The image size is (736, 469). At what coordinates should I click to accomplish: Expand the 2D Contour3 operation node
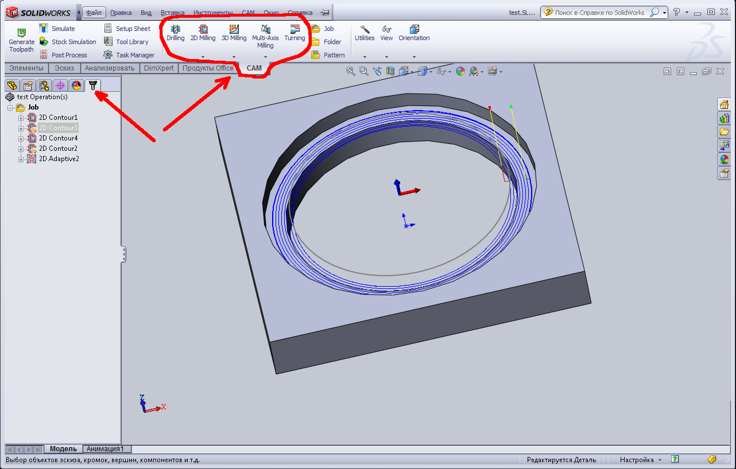click(x=21, y=128)
